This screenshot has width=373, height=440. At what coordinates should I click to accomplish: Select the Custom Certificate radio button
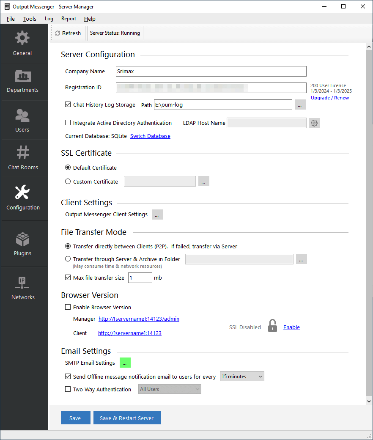[x=68, y=181]
